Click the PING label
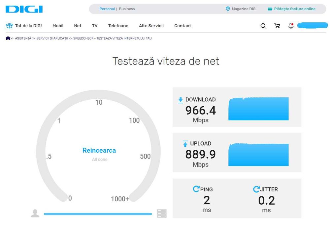The height and width of the screenshot is (228, 330). click(x=207, y=190)
